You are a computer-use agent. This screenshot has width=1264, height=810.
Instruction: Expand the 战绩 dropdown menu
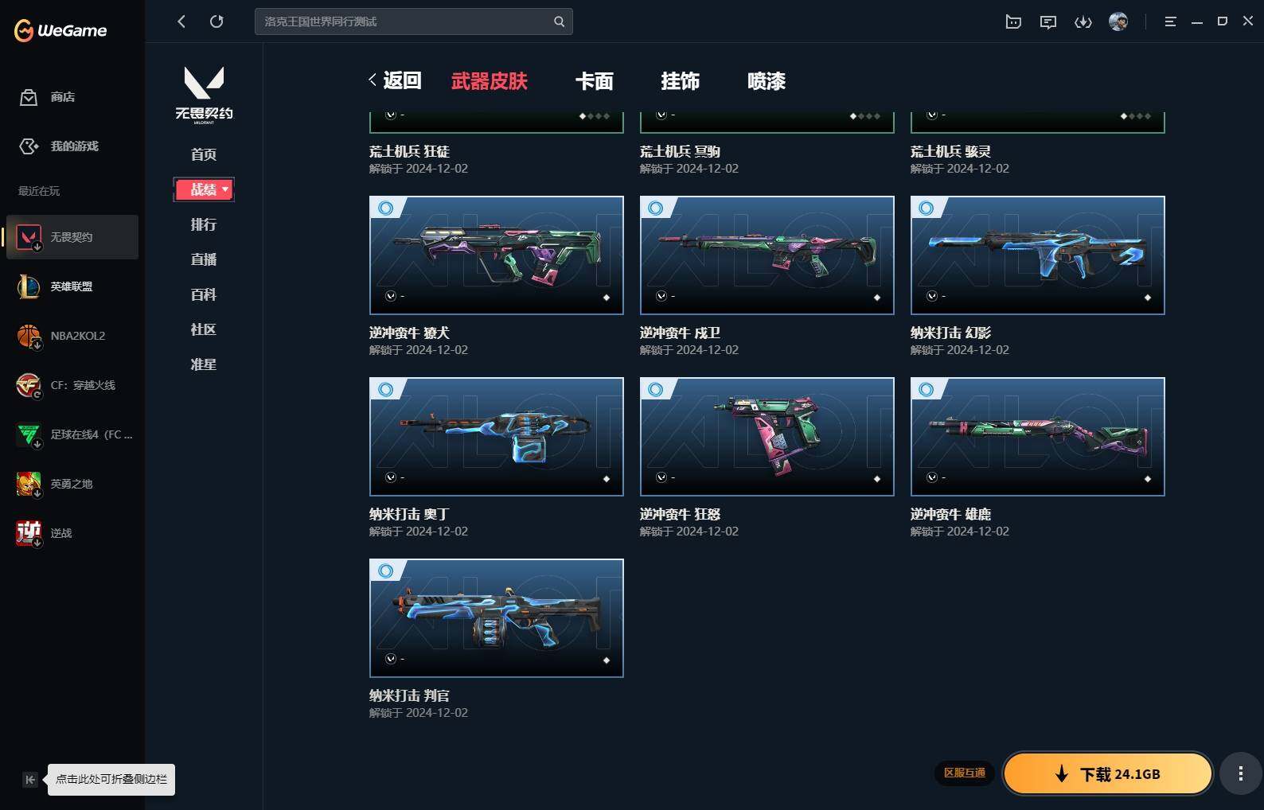204,189
